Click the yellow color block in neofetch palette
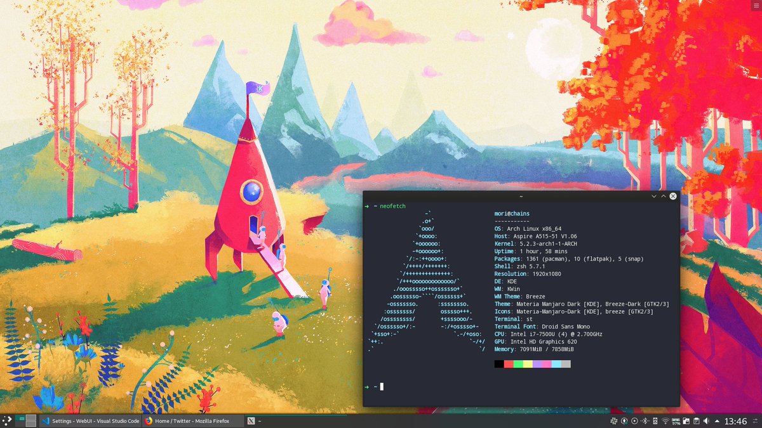This screenshot has height=428, width=762. [x=528, y=364]
